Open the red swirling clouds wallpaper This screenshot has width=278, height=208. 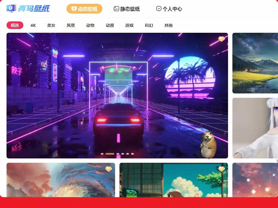pyautogui.click(x=61, y=180)
